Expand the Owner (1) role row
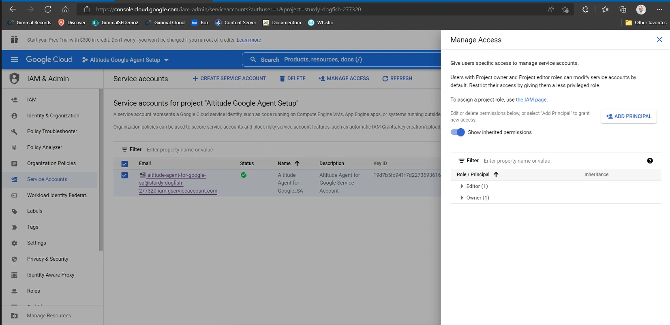The height and width of the screenshot is (325, 670). click(462, 198)
